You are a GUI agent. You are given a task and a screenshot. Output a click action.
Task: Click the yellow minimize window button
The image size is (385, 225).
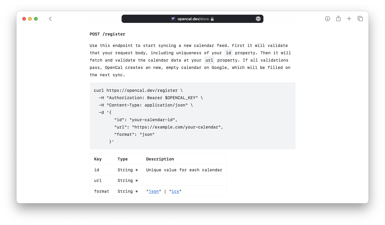pyautogui.click(x=30, y=19)
